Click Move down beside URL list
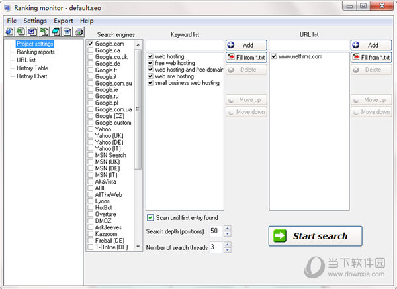The height and width of the screenshot is (289, 397). [x=371, y=112]
